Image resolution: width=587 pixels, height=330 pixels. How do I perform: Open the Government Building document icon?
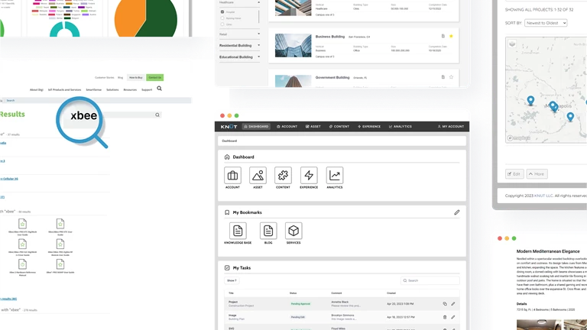(443, 77)
